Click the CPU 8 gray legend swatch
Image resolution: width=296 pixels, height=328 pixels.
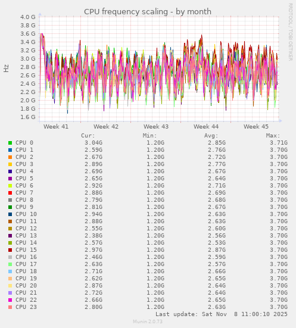coord(10,200)
